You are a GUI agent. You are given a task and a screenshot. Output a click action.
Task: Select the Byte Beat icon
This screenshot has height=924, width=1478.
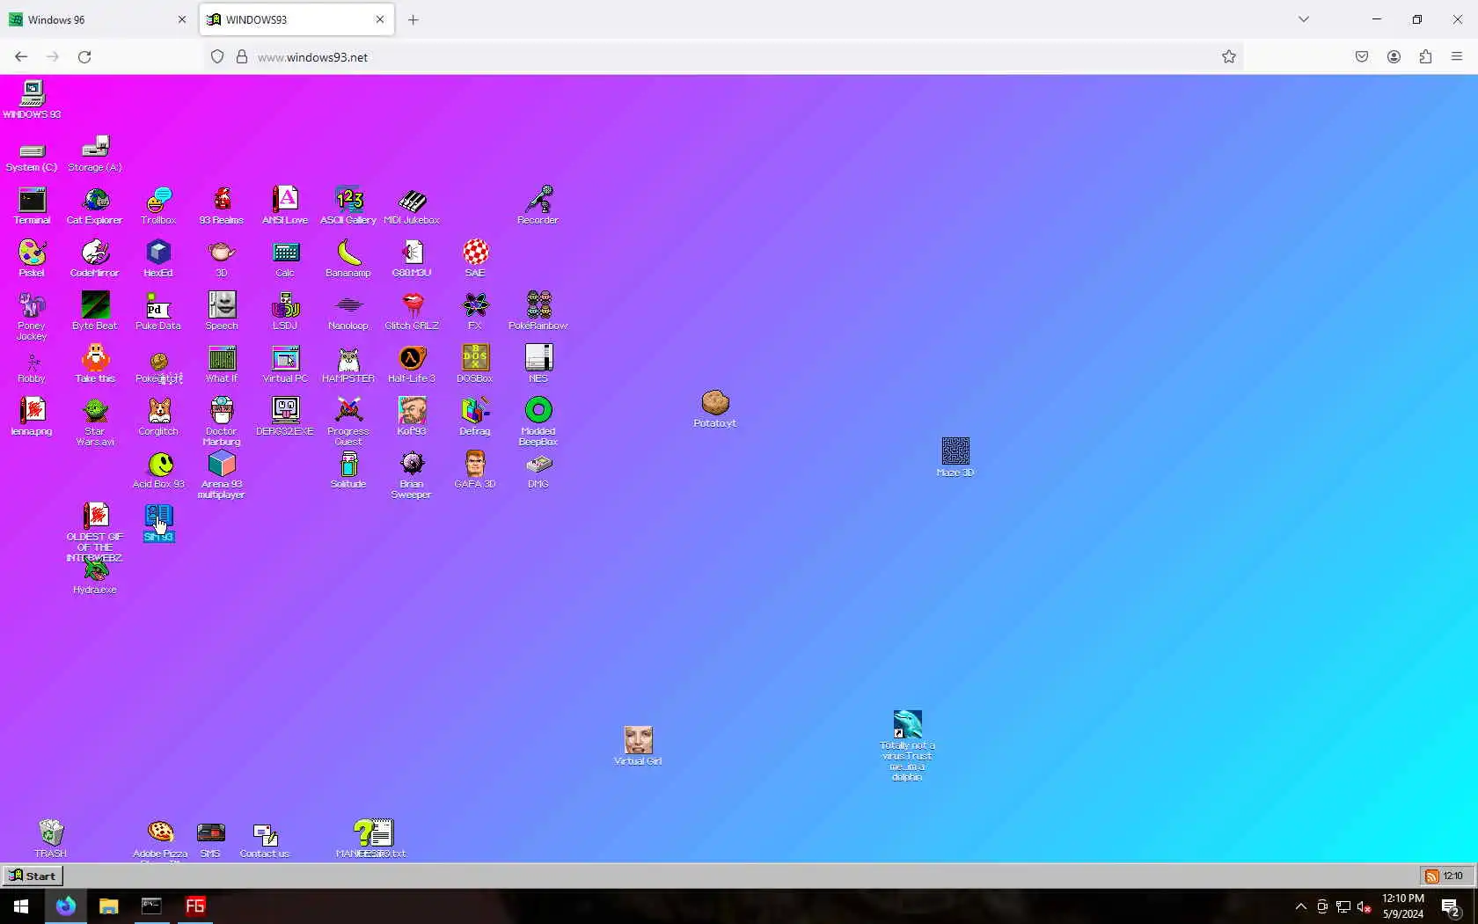[95, 312]
